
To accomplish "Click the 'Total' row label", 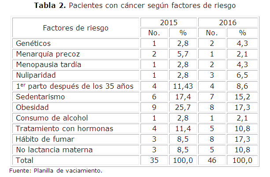I will [x=25, y=160].
